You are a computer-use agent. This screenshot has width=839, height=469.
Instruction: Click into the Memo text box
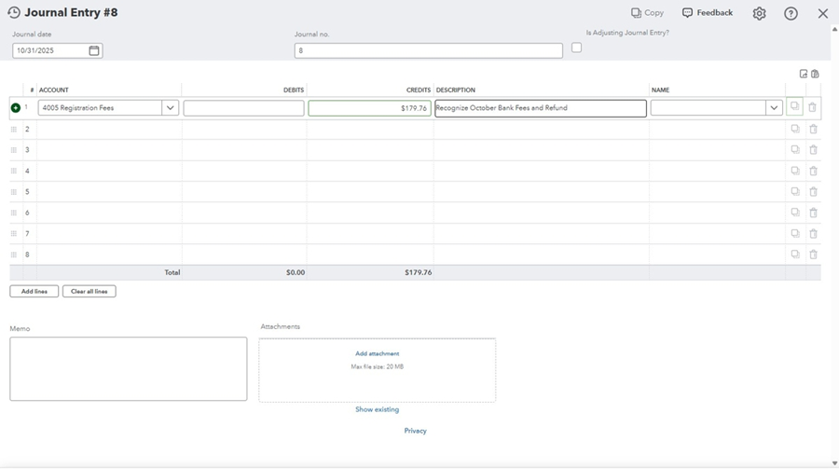(x=129, y=369)
